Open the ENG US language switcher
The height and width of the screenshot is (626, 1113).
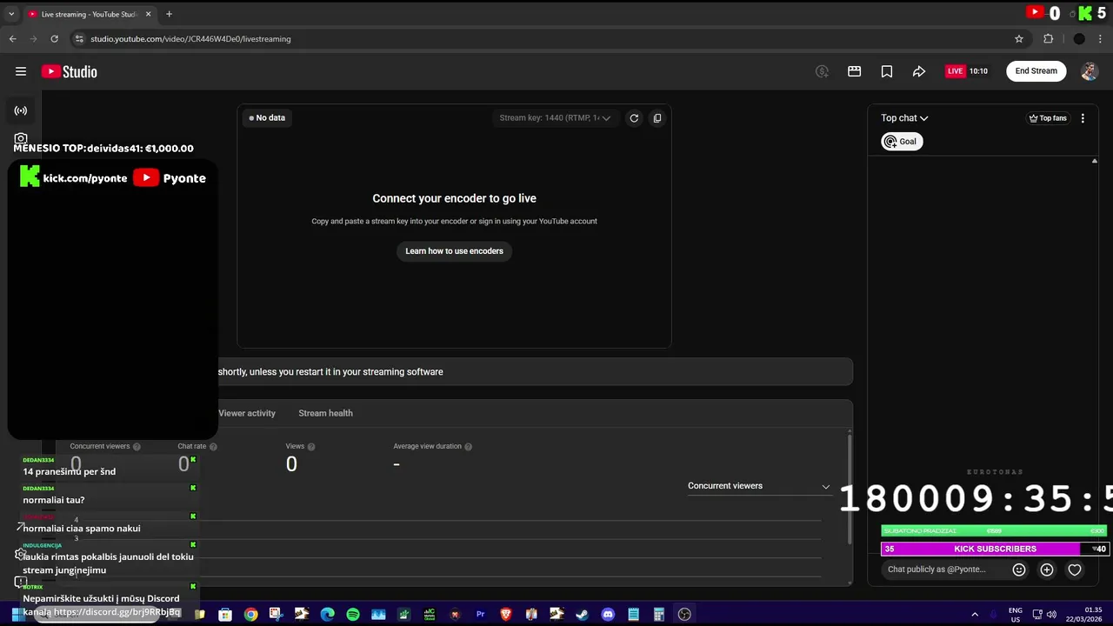click(1016, 615)
